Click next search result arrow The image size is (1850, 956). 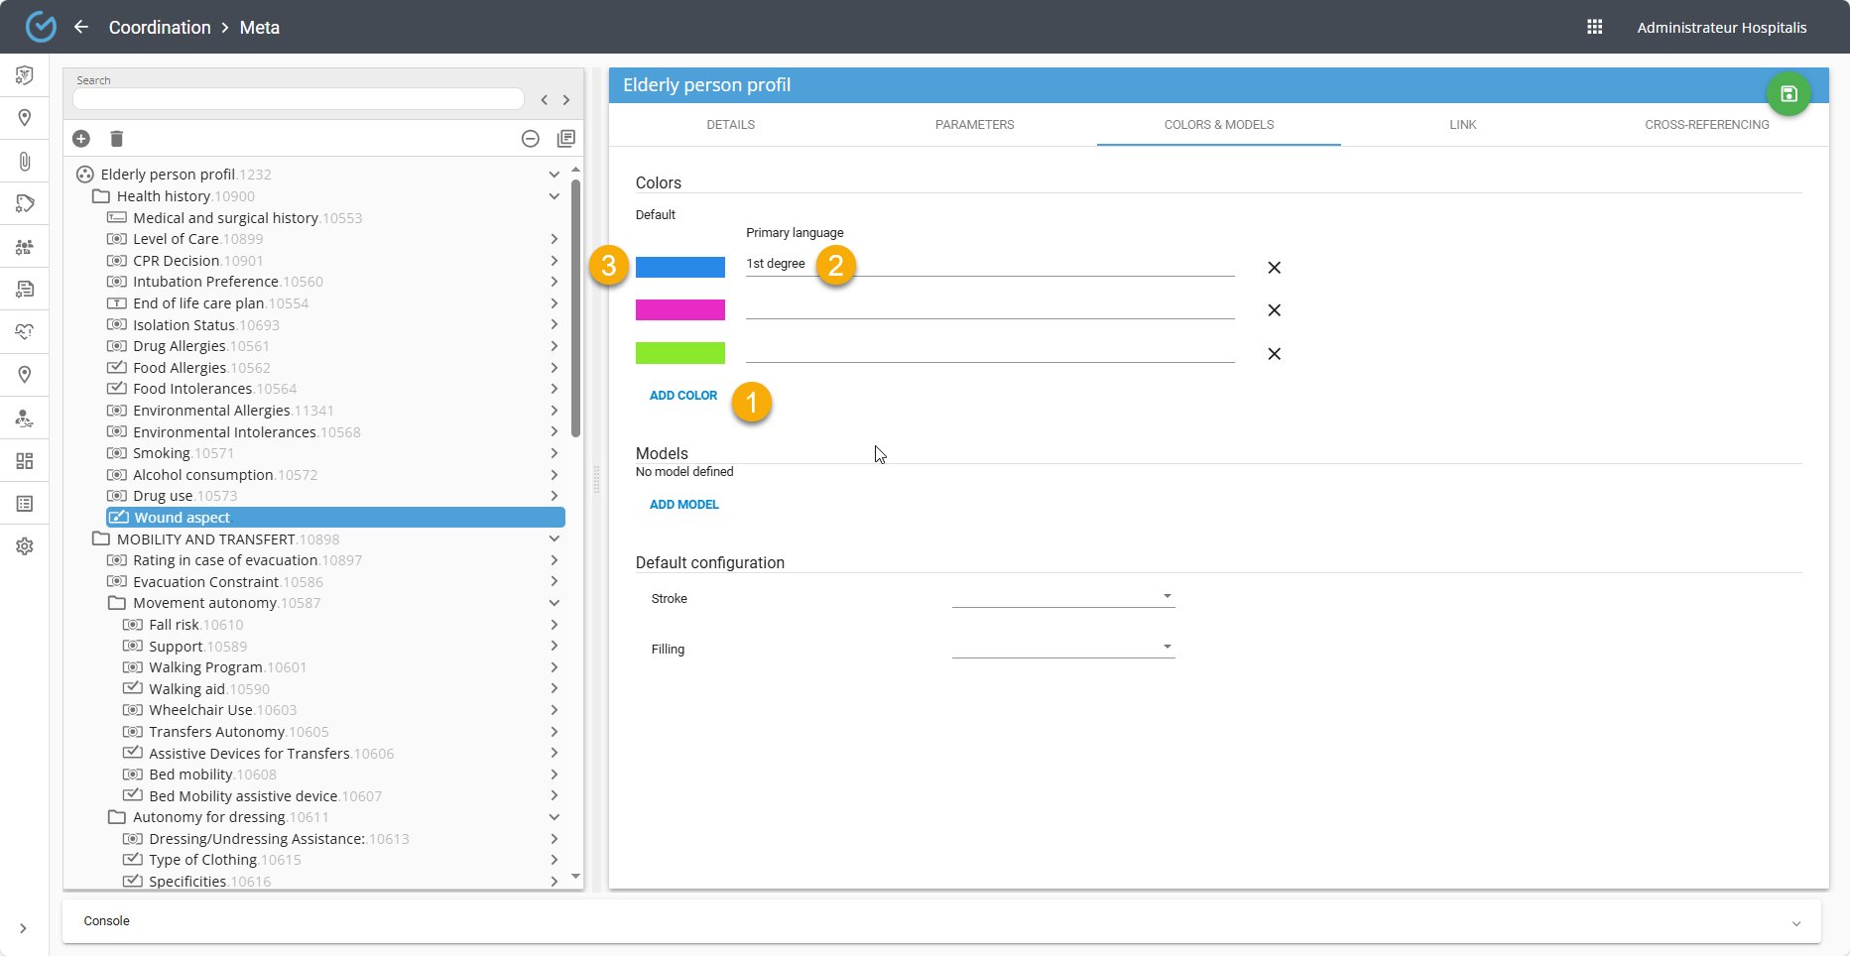pyautogui.click(x=566, y=100)
